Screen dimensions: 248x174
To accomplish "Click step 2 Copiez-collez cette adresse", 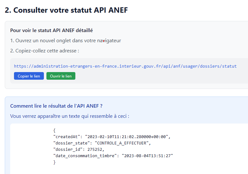I will point(45,51).
